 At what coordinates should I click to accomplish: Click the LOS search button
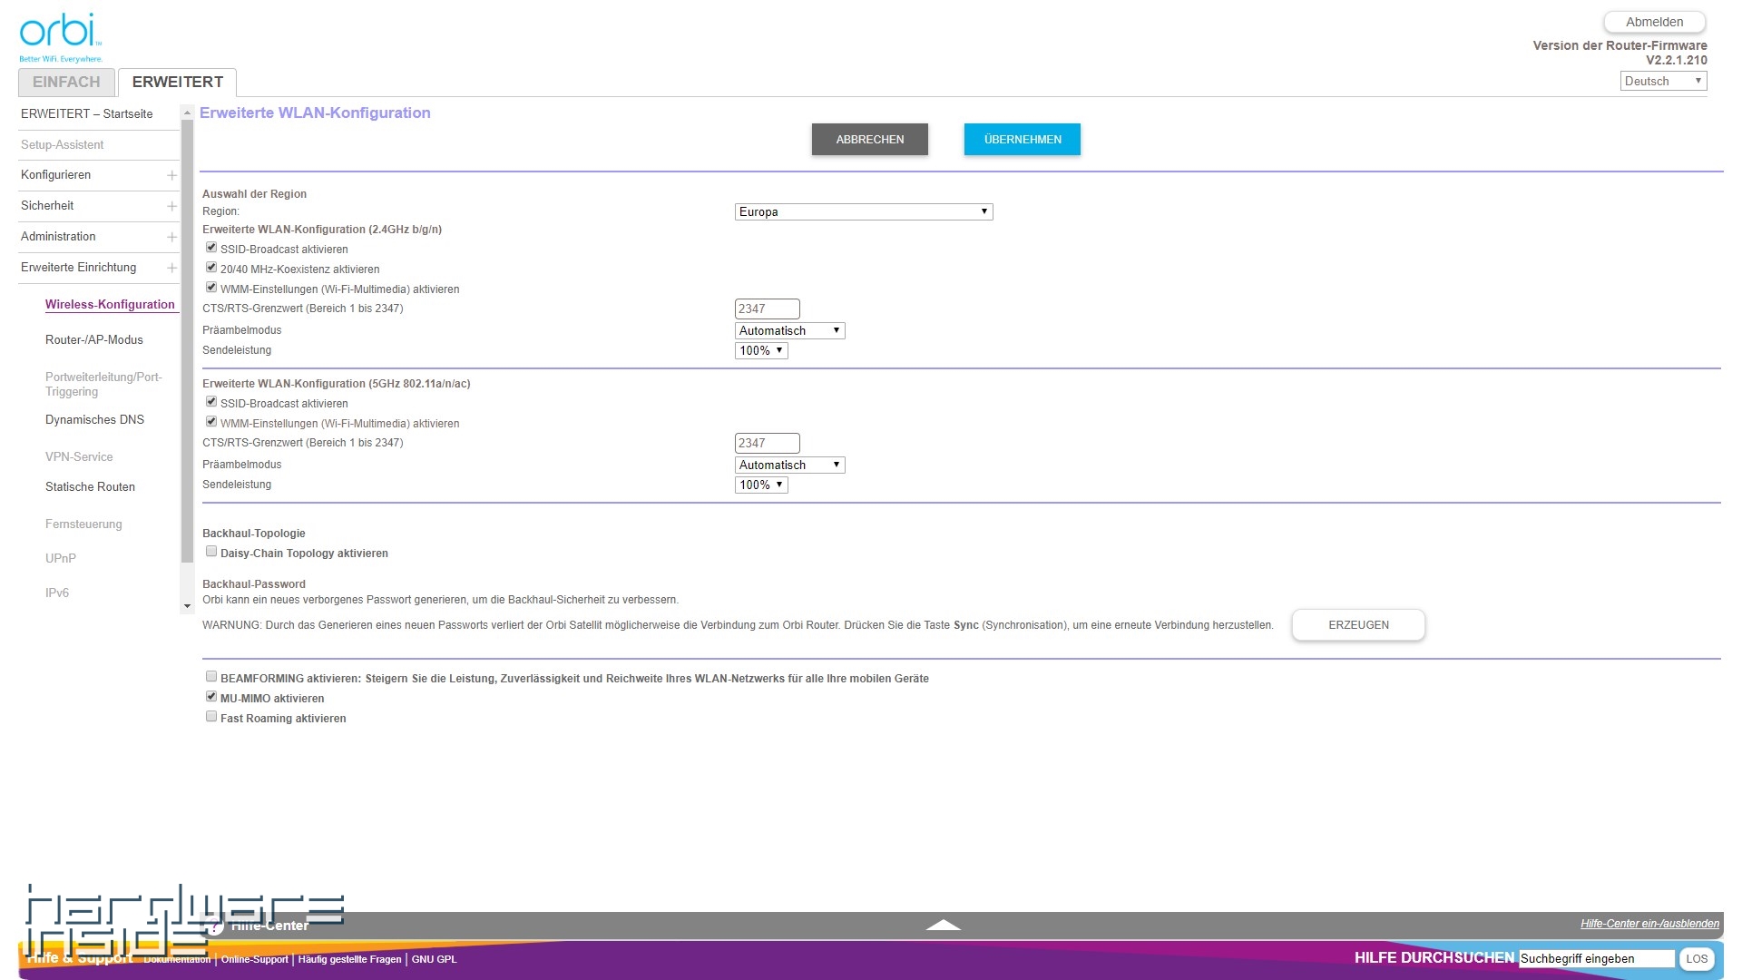point(1697,958)
